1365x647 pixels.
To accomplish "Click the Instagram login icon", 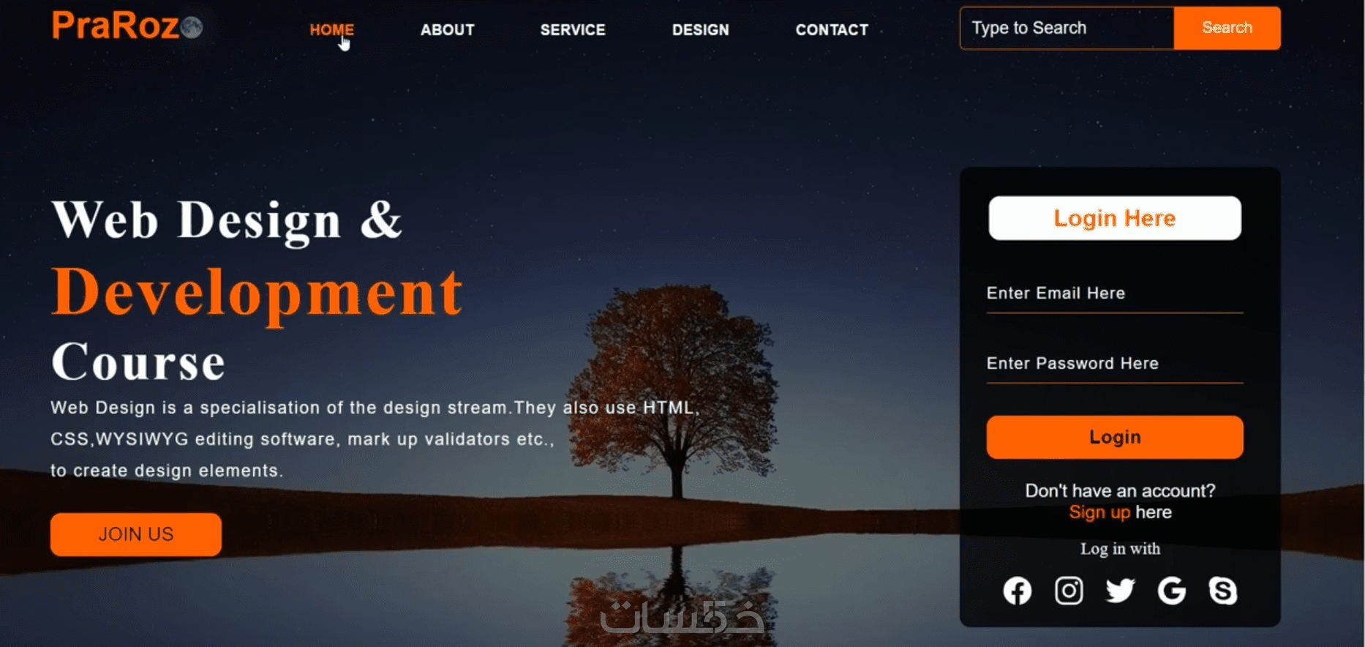I will pyautogui.click(x=1069, y=590).
